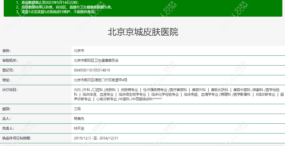Select registration number 004958110105014819
285x146 pixels.
92,70
